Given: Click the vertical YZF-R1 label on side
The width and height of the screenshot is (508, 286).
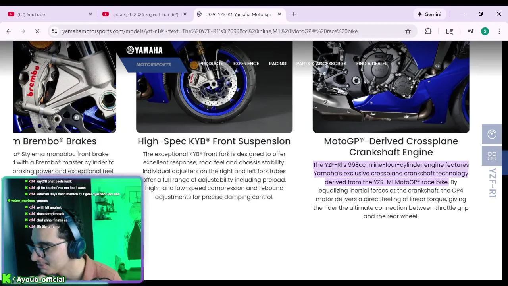Looking at the screenshot, I should tap(492, 183).
